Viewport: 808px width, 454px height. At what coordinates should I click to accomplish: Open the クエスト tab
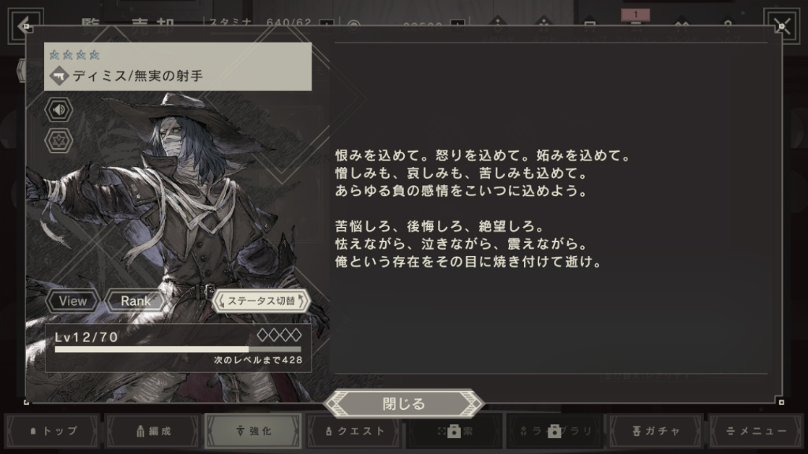tap(354, 431)
